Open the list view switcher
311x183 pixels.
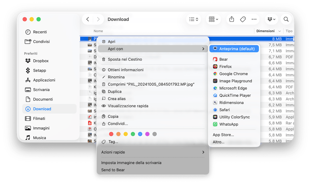click(x=194, y=19)
